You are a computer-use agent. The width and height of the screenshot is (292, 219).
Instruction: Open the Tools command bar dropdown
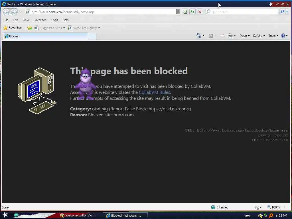point(273,36)
